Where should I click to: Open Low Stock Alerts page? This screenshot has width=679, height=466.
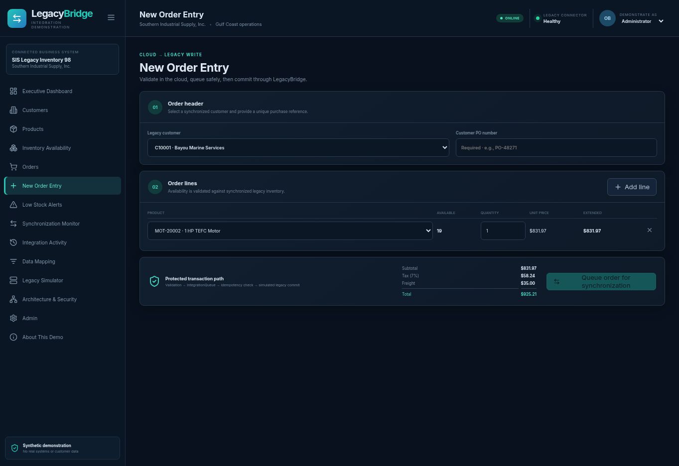pos(63,205)
